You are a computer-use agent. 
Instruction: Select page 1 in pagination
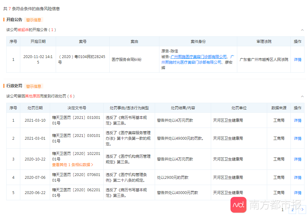(x=283, y=210)
